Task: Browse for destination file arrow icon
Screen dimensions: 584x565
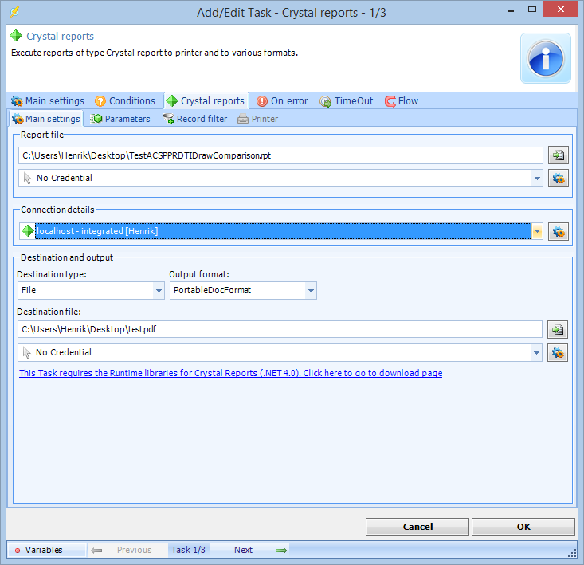Action: [x=558, y=329]
